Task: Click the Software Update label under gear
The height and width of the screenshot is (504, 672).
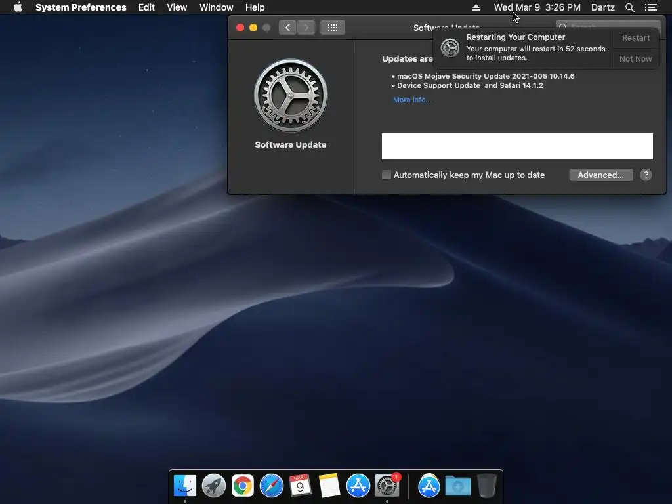Action: (x=291, y=145)
